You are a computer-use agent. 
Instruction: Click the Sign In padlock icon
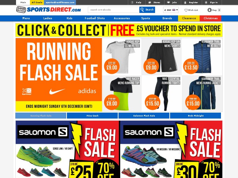pyautogui.click(x=206, y=2)
